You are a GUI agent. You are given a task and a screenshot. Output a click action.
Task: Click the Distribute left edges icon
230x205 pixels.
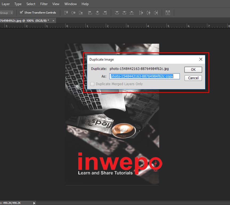141,13
